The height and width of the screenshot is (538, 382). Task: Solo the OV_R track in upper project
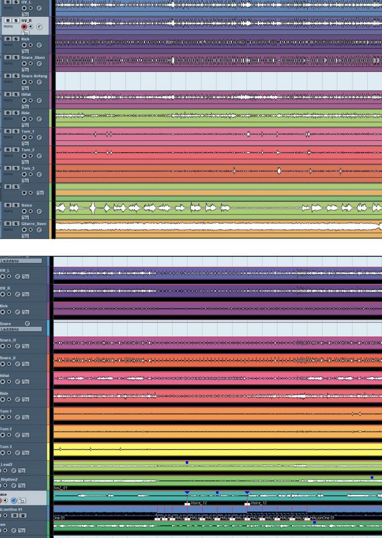[x=15, y=21]
